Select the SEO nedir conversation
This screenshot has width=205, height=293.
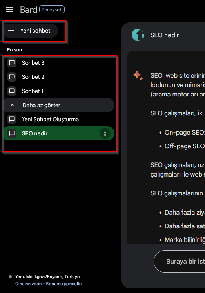pos(58,133)
